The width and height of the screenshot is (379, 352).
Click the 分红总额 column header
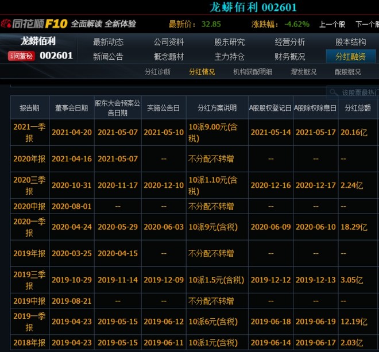pyautogui.click(x=358, y=108)
